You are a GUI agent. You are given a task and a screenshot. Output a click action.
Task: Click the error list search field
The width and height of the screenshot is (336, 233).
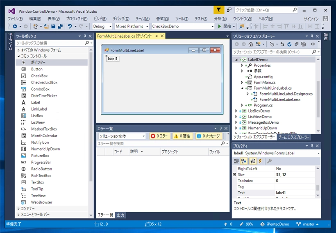[x=159, y=143]
